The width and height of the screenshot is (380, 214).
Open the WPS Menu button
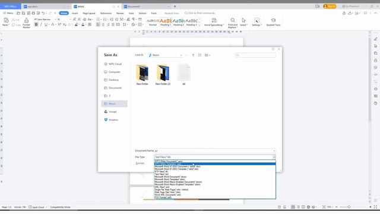(8, 13)
